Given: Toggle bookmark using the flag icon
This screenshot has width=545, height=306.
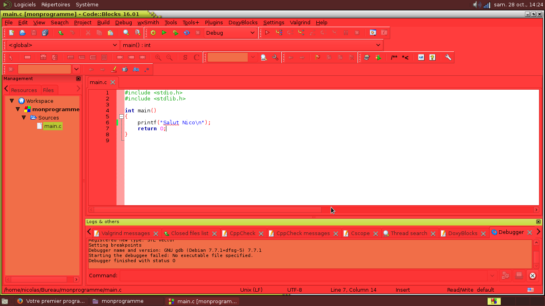Looking at the screenshot, I should 318,57.
